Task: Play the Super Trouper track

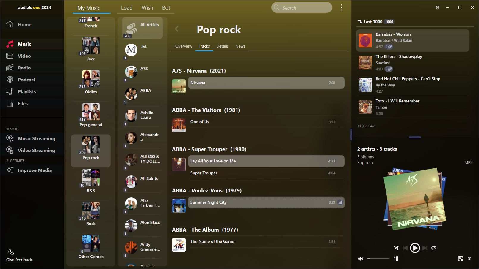Action: click(266, 173)
